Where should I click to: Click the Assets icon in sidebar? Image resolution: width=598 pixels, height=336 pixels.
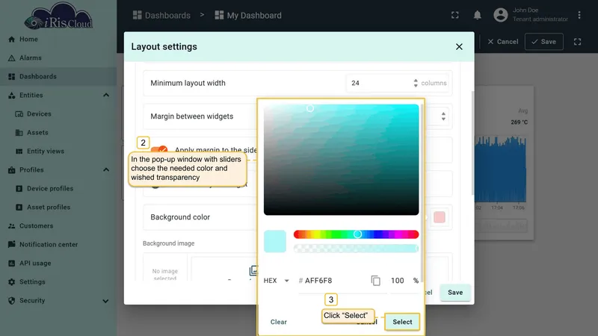click(x=19, y=133)
